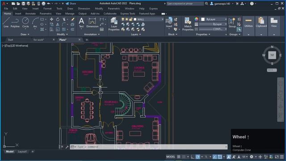
Task: Click the Save icon in quick access toolbar
Action: 23,4
